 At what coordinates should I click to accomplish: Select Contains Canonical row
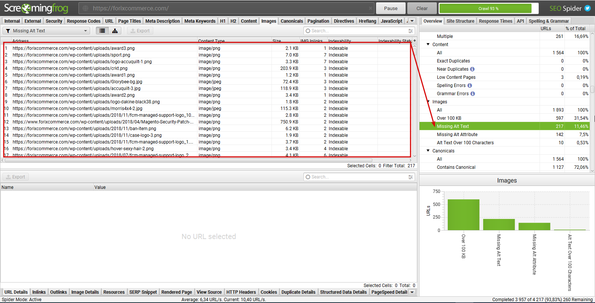coord(504,167)
